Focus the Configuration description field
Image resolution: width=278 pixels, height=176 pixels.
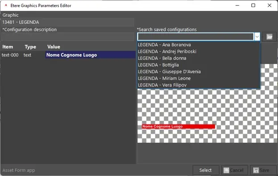point(68,37)
